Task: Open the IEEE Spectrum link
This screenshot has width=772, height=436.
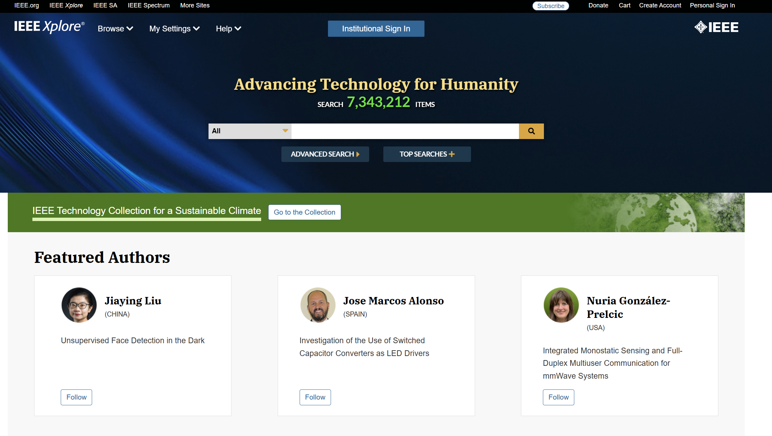Action: point(148,5)
